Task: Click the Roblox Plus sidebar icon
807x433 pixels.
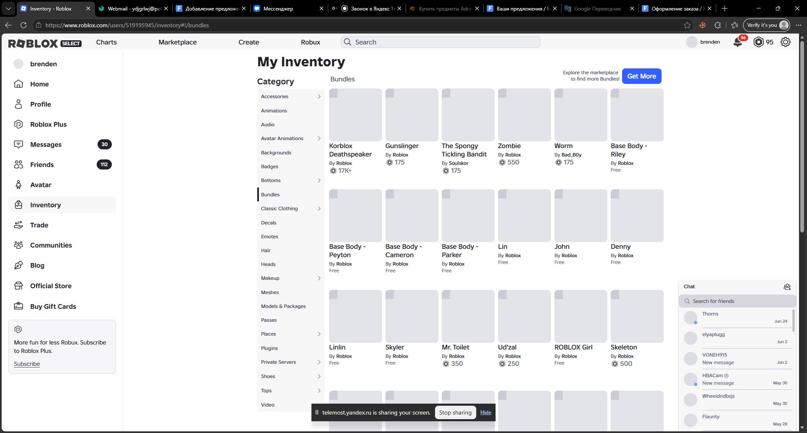Action: point(18,124)
